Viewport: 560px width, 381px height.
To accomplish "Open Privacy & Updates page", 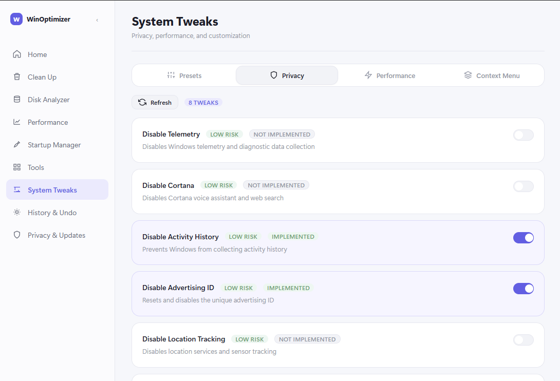I will click(x=57, y=235).
